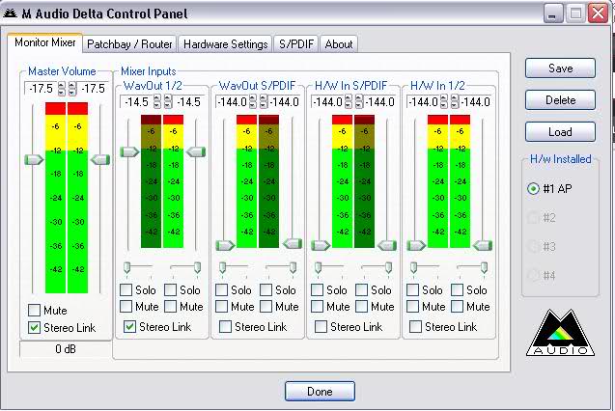The width and height of the screenshot is (615, 411).
Task: Solo the left WavOut 1/2 channel
Action: click(x=126, y=290)
